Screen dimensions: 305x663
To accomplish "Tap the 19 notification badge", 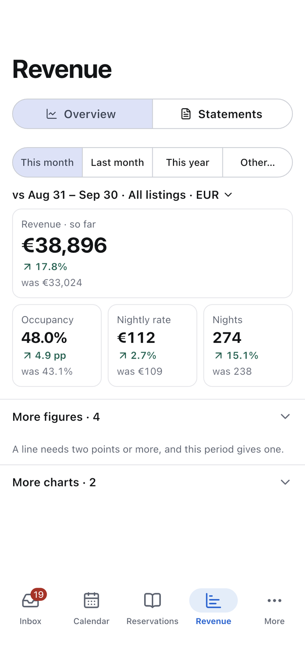I will [38, 594].
